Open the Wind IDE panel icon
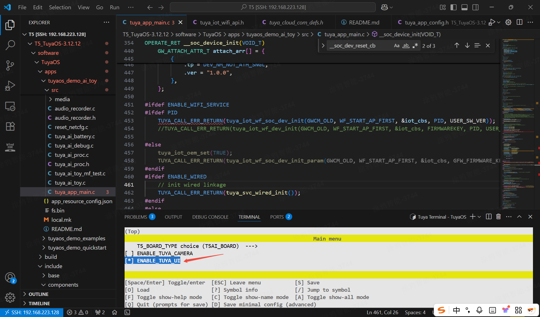 10,147
